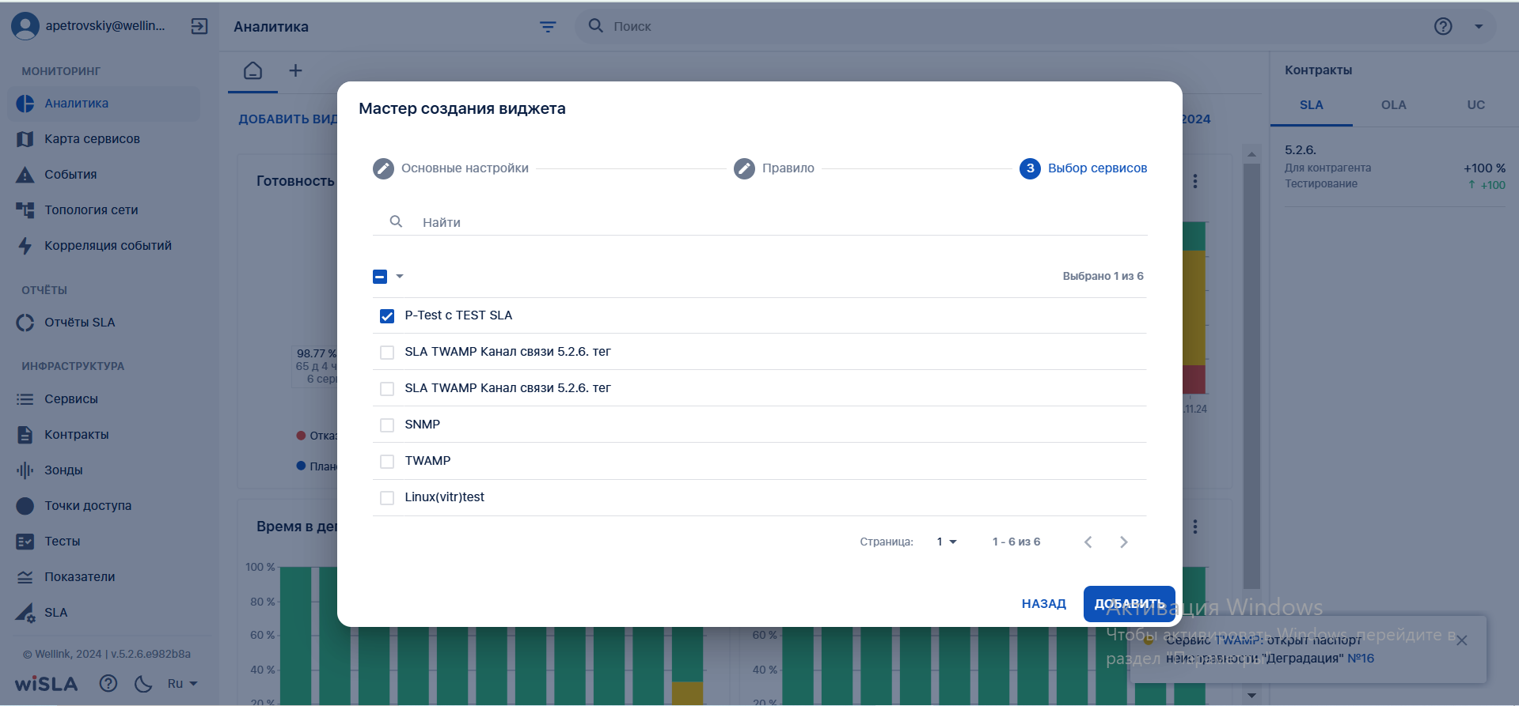Image resolution: width=1519 pixels, height=706 pixels.
Task: Open Точки доступа circle icon
Action: (x=25, y=506)
